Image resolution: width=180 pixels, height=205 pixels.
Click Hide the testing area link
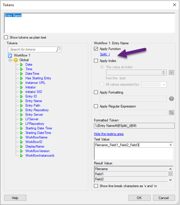click(x=109, y=134)
